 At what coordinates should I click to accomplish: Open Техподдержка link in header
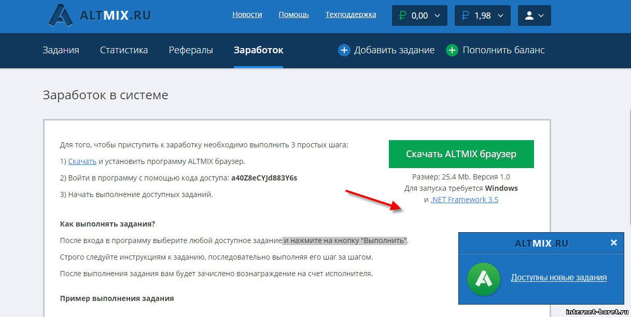[x=350, y=14]
